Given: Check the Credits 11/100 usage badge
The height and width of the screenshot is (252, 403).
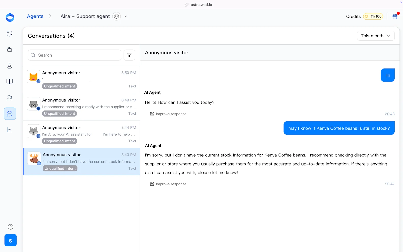Looking at the screenshot, I should pyautogui.click(x=373, y=16).
